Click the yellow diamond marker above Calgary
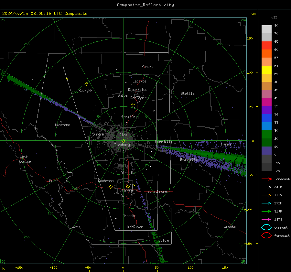Screen dimensions: 291x272 [128, 186]
